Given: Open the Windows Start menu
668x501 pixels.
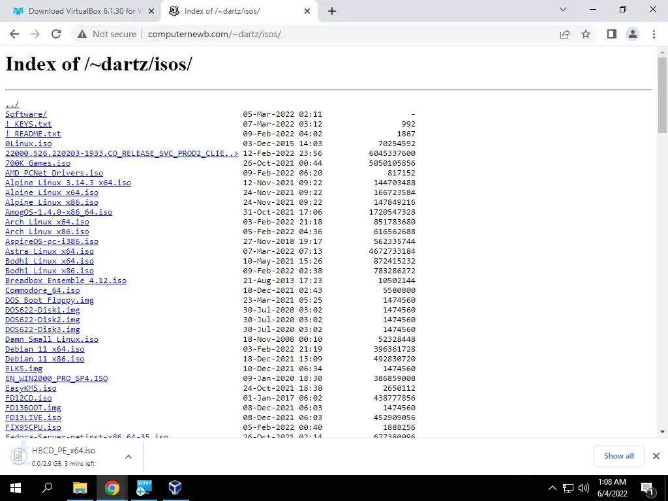Looking at the screenshot, I should point(16,488).
